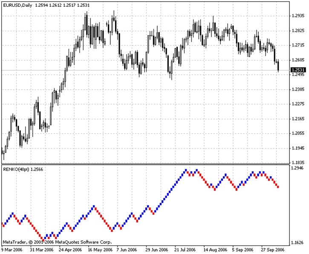Screen dimensions: 309x254
Task: Click the 1.2935 price axis label
Action: pyautogui.click(x=298, y=16)
